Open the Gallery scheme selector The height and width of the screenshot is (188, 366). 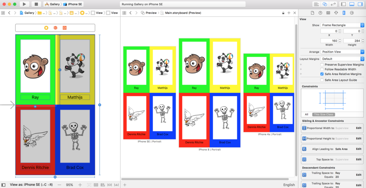pos(53,4)
